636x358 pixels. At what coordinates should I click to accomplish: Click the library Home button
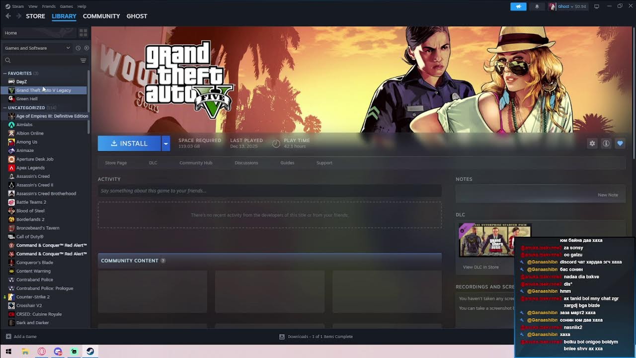pyautogui.click(x=39, y=33)
